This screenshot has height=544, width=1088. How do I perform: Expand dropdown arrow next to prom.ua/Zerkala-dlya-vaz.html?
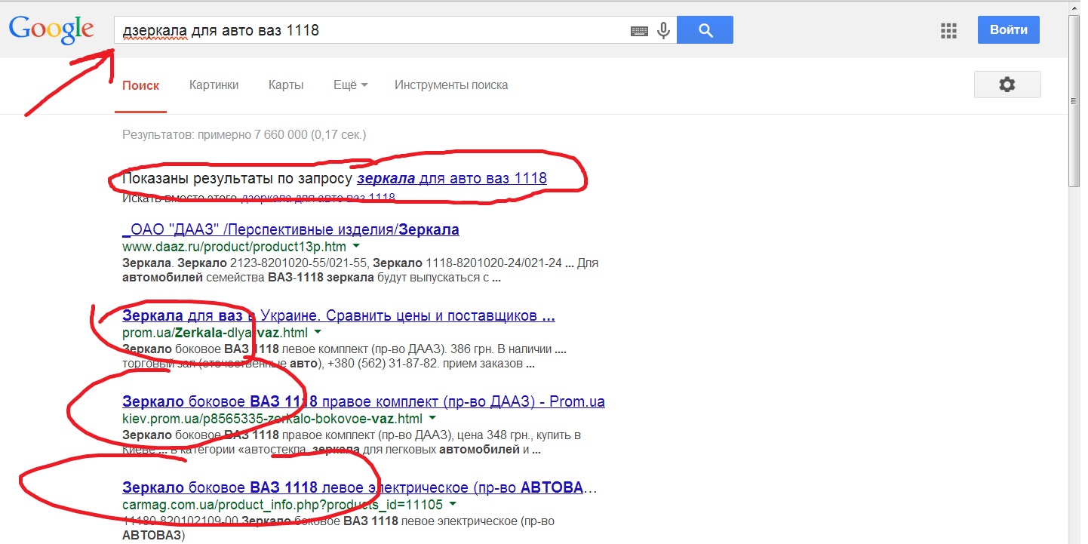318,333
